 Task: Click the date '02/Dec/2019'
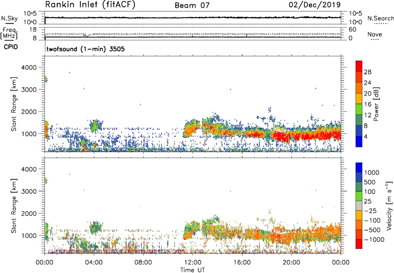315,5
